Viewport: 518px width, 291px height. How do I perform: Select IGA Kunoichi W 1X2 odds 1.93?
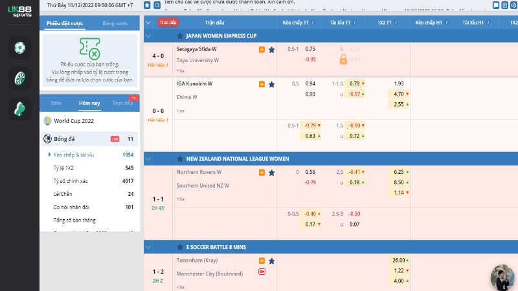tap(399, 83)
